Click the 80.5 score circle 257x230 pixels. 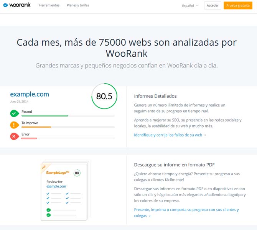(x=104, y=96)
